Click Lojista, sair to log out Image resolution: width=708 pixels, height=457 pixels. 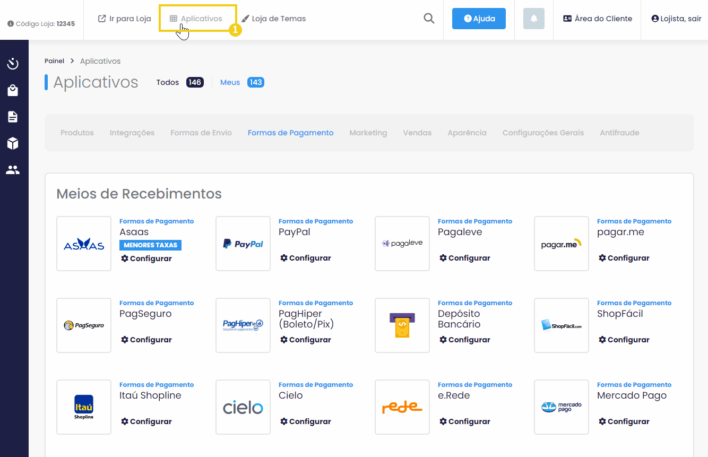[x=676, y=19]
